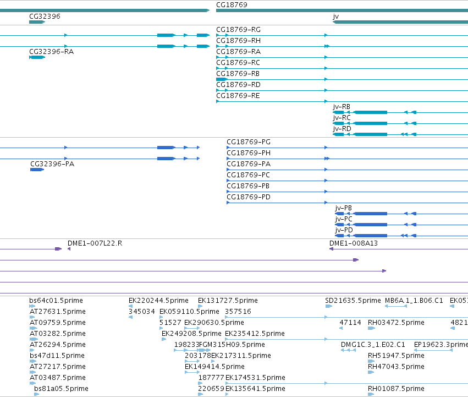The image size is (468, 397).
Task: Click feature label 220659
Action: pos(211,389)
